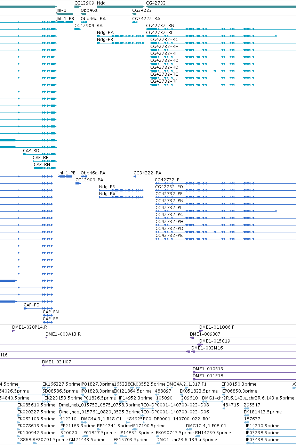This screenshot has height=445, width=296.
Task: Select EST EK166327.5prime
Action: [x=61, y=384]
